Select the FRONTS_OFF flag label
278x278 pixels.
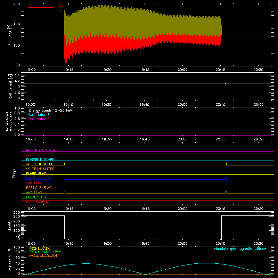coord(37,197)
